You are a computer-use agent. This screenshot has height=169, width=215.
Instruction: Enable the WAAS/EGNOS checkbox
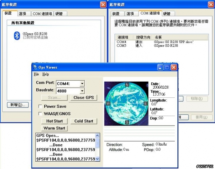point(40,114)
